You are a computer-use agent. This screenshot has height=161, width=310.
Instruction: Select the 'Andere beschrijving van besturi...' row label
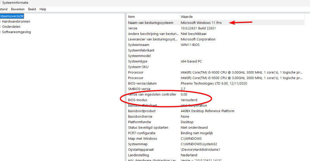click(153, 34)
